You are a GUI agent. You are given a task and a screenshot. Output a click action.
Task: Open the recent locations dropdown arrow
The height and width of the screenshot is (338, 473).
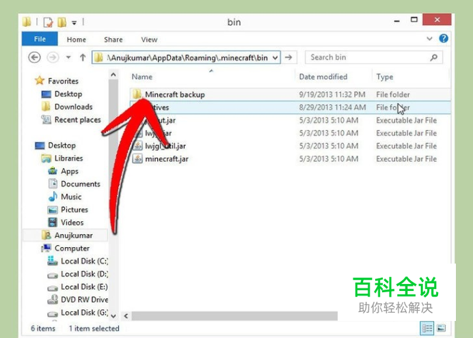coord(68,57)
